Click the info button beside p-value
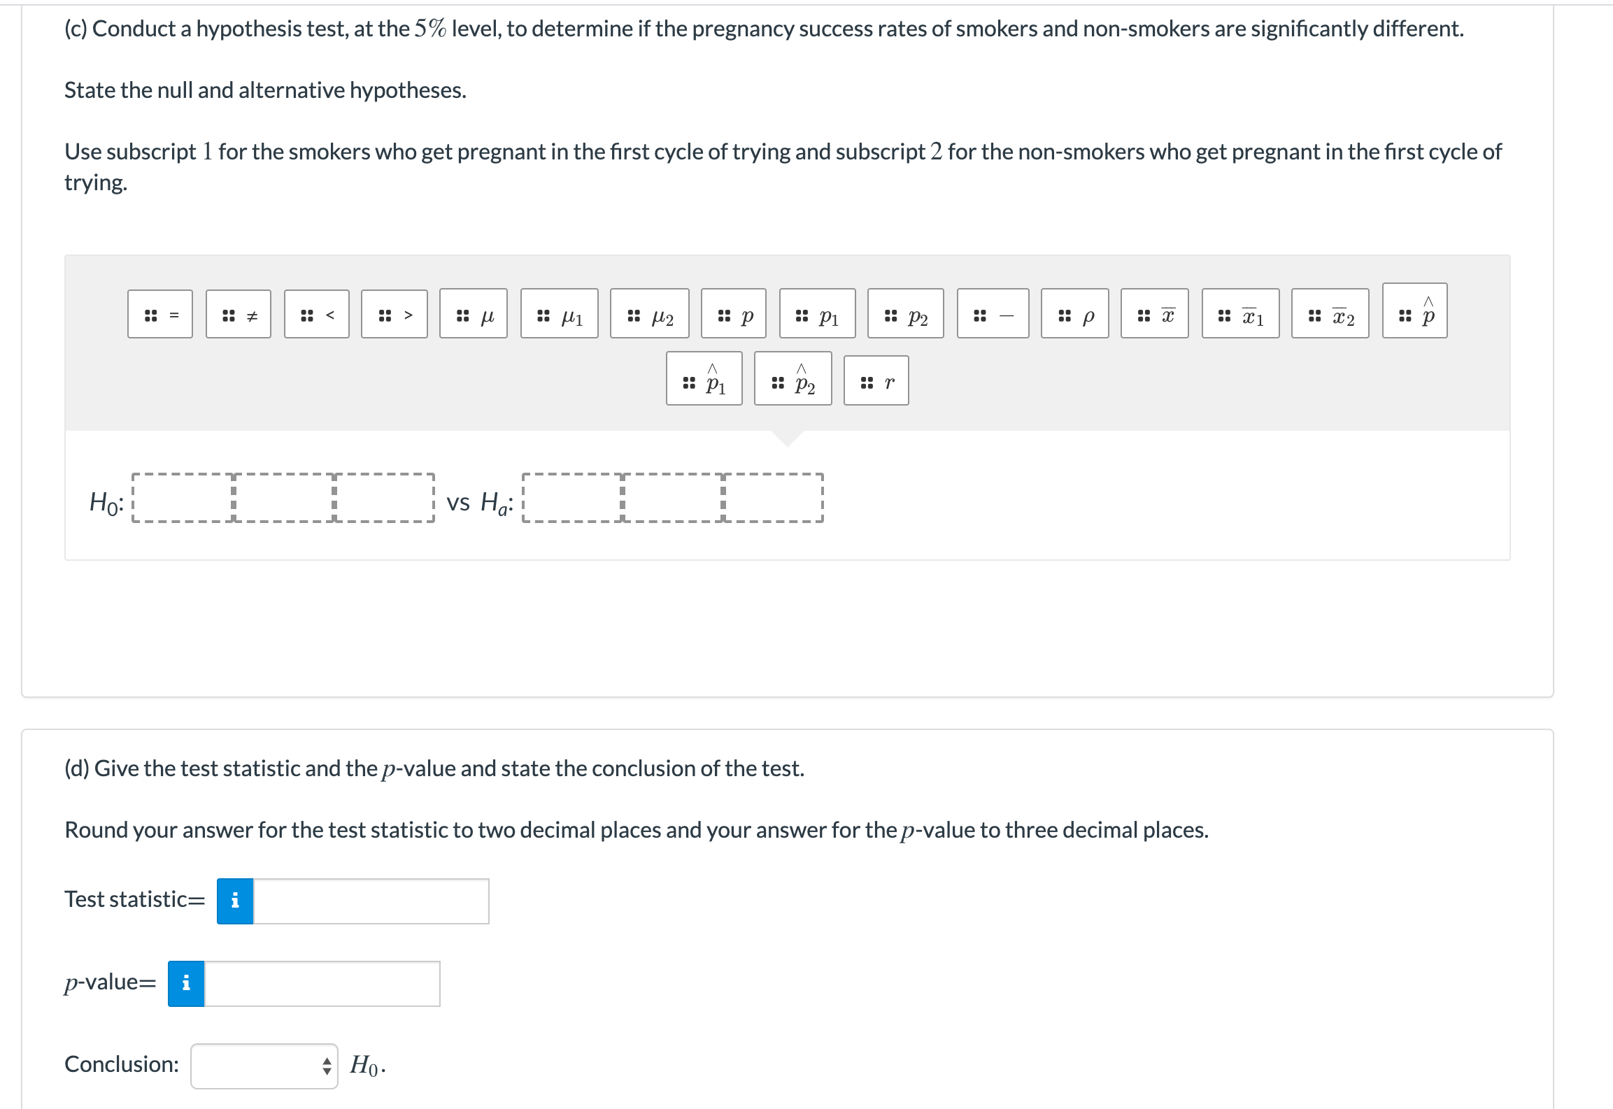The height and width of the screenshot is (1109, 1613). pyautogui.click(x=186, y=984)
